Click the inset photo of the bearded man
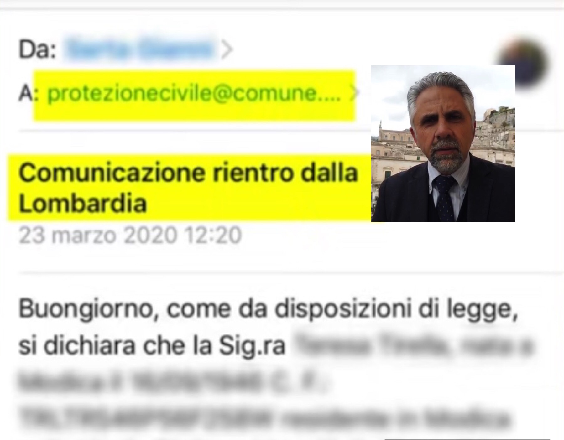This screenshot has width=564, height=440. pos(443,143)
